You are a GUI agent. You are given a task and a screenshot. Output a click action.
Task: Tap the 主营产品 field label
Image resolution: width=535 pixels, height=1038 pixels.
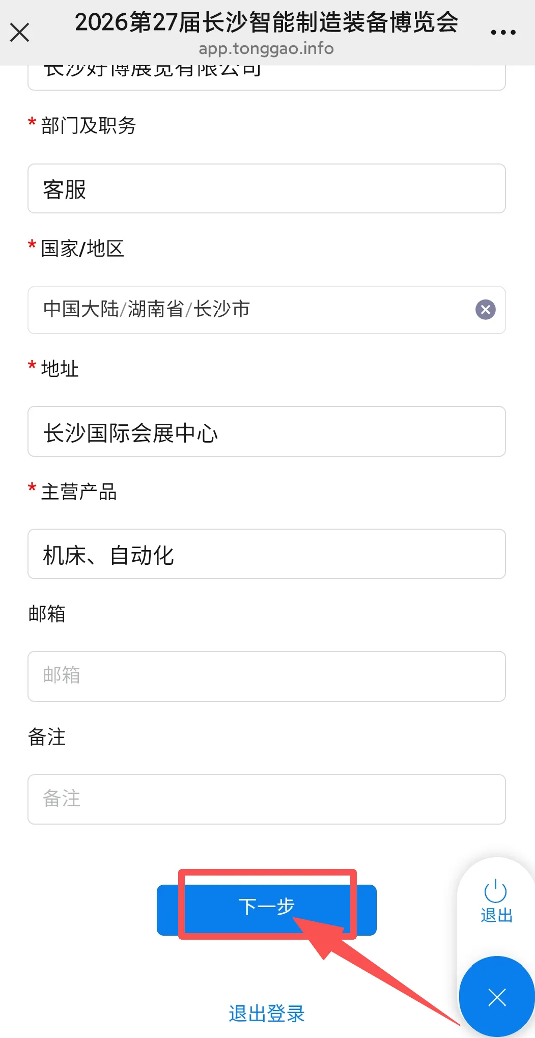pos(79,492)
